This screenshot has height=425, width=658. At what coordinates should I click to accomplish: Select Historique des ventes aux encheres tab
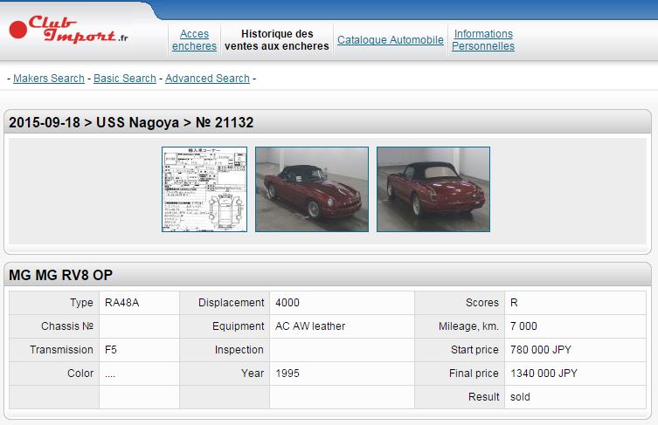277,40
